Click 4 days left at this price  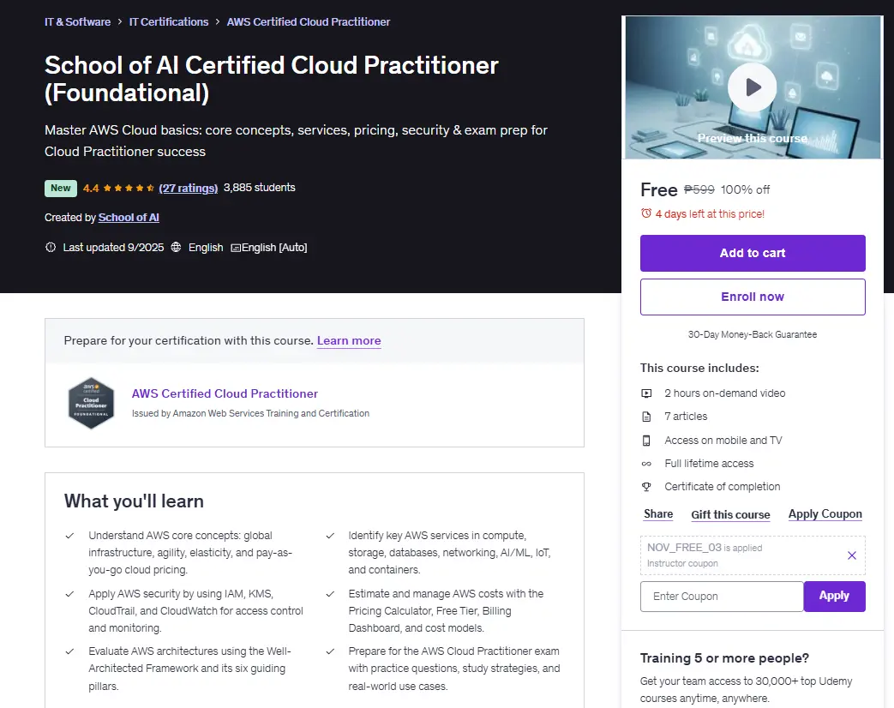[710, 213]
